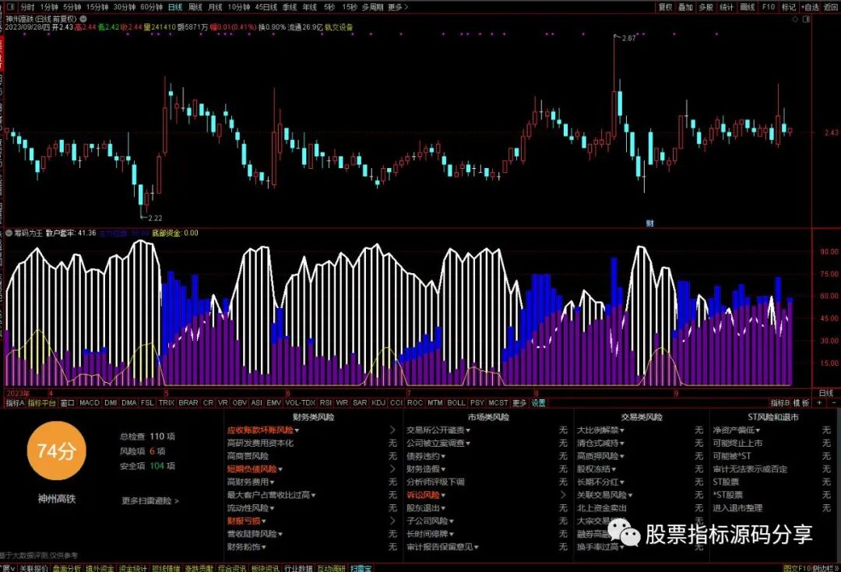
Task: Open F10 company info
Action: 769,7
